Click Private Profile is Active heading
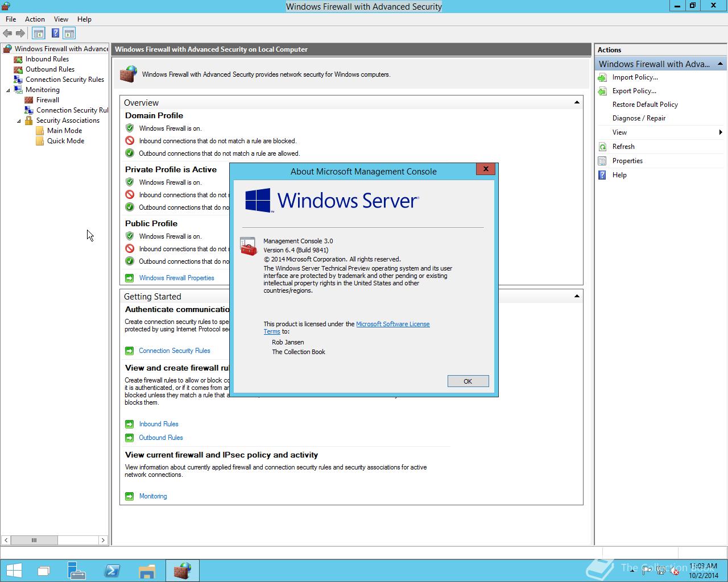Screen dimensions: 728x582 pos(171,169)
